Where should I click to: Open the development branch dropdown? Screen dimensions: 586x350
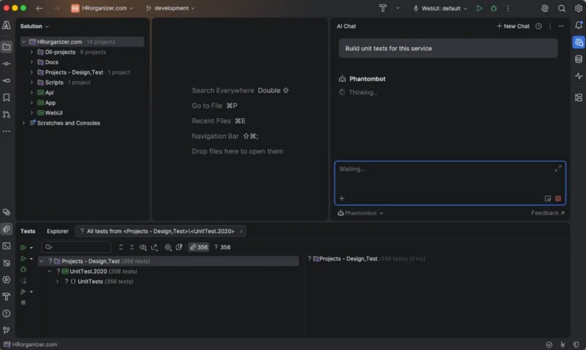pyautogui.click(x=170, y=8)
